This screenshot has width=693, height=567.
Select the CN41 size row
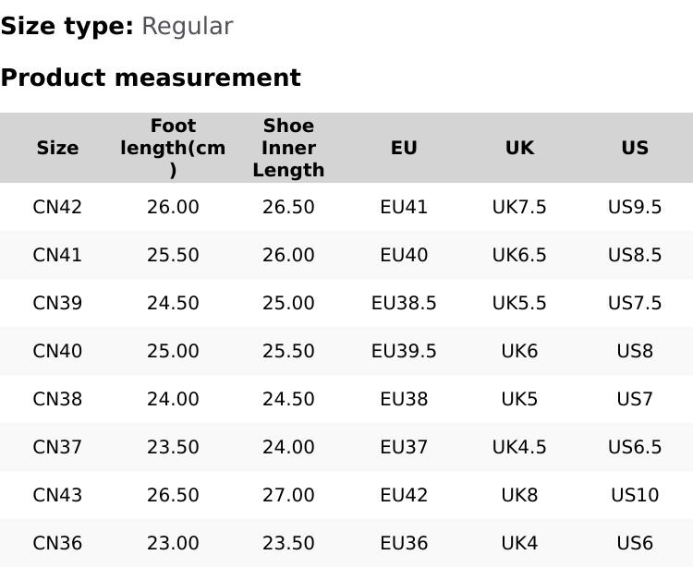pyautogui.click(x=57, y=255)
